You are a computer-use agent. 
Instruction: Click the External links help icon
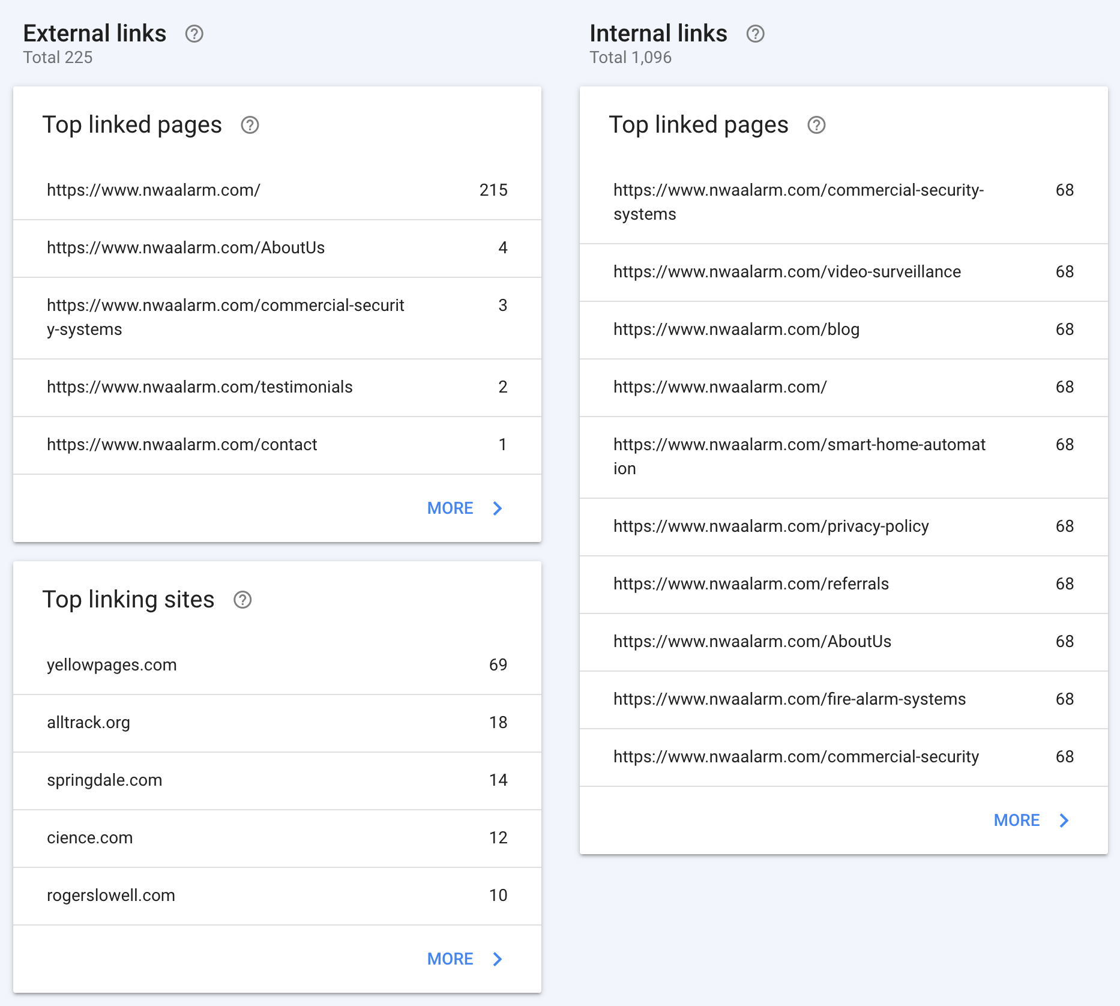pyautogui.click(x=194, y=34)
